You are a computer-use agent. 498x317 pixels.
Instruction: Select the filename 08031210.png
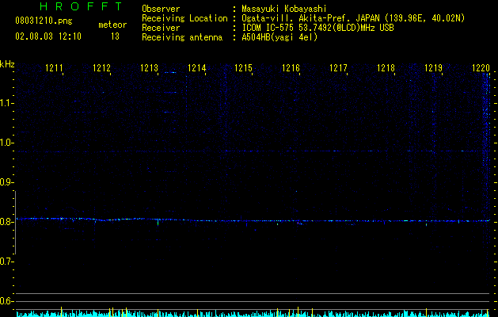click(x=44, y=21)
